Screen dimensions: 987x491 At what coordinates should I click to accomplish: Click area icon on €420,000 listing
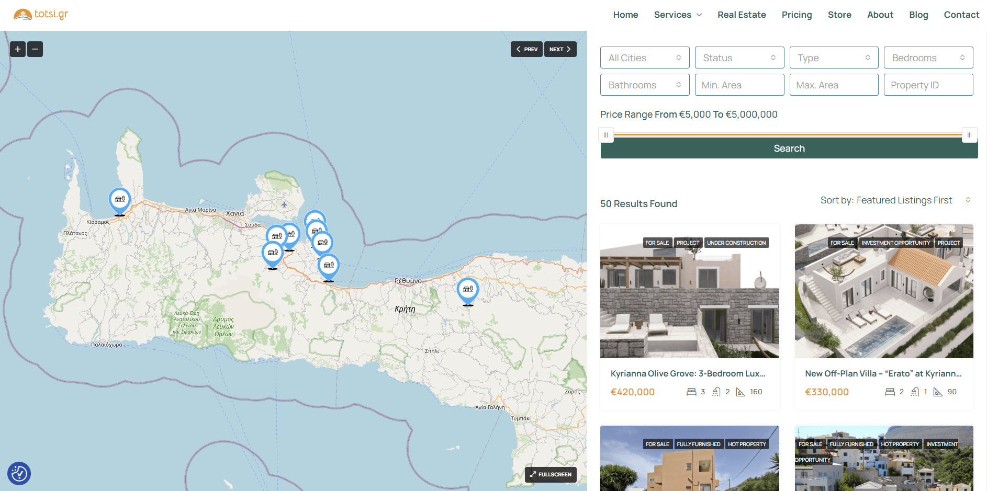[x=741, y=392]
